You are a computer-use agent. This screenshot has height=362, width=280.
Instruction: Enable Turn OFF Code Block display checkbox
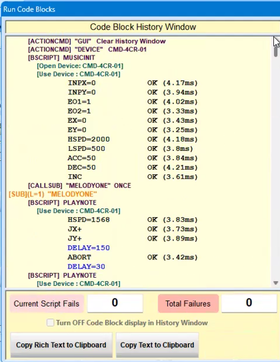(x=50, y=323)
